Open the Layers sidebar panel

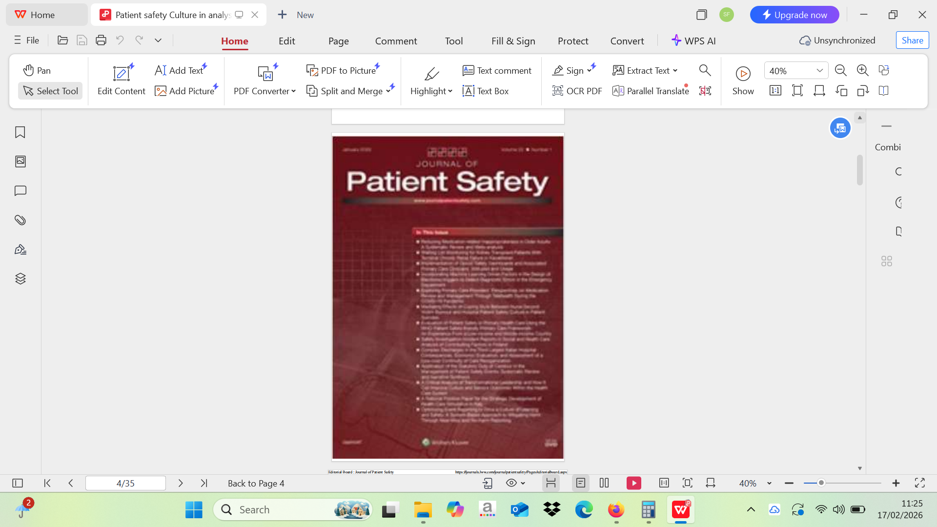point(20,279)
